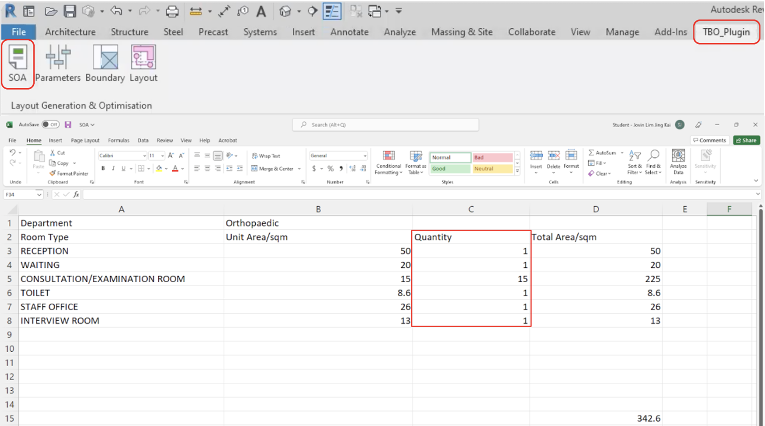Expand the Calibri font name dropdown

point(144,156)
